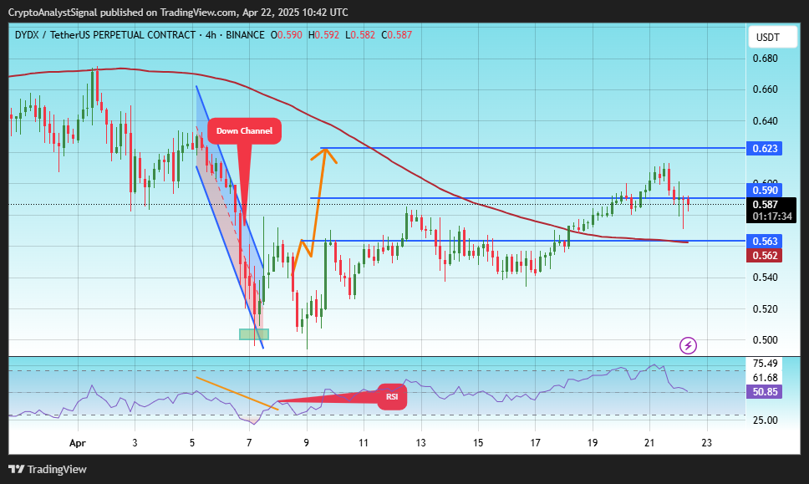The width and height of the screenshot is (809, 484).
Task: Click the red Down Channel callout
Action: pos(245,131)
